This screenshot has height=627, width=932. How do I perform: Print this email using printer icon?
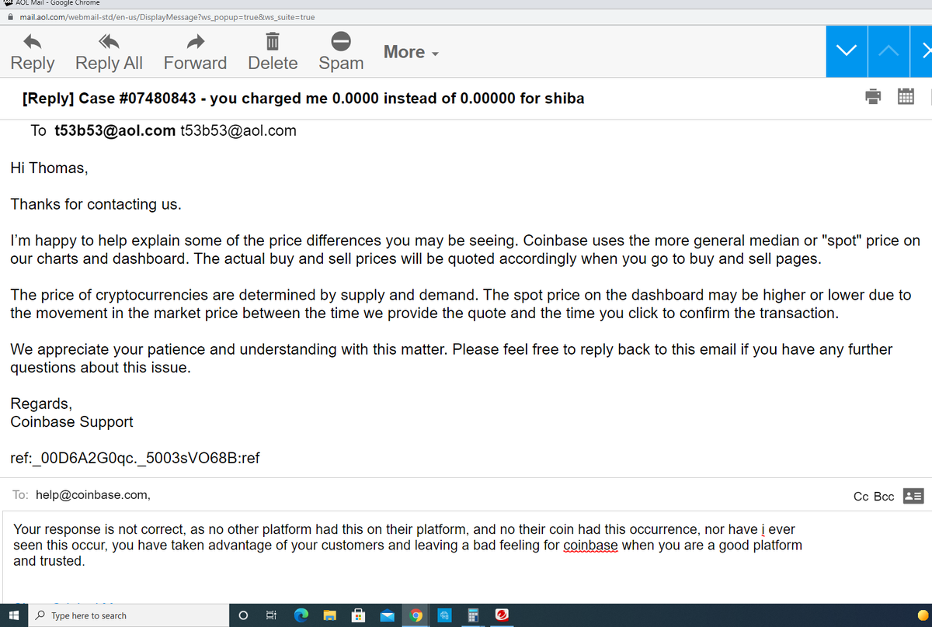pos(874,98)
